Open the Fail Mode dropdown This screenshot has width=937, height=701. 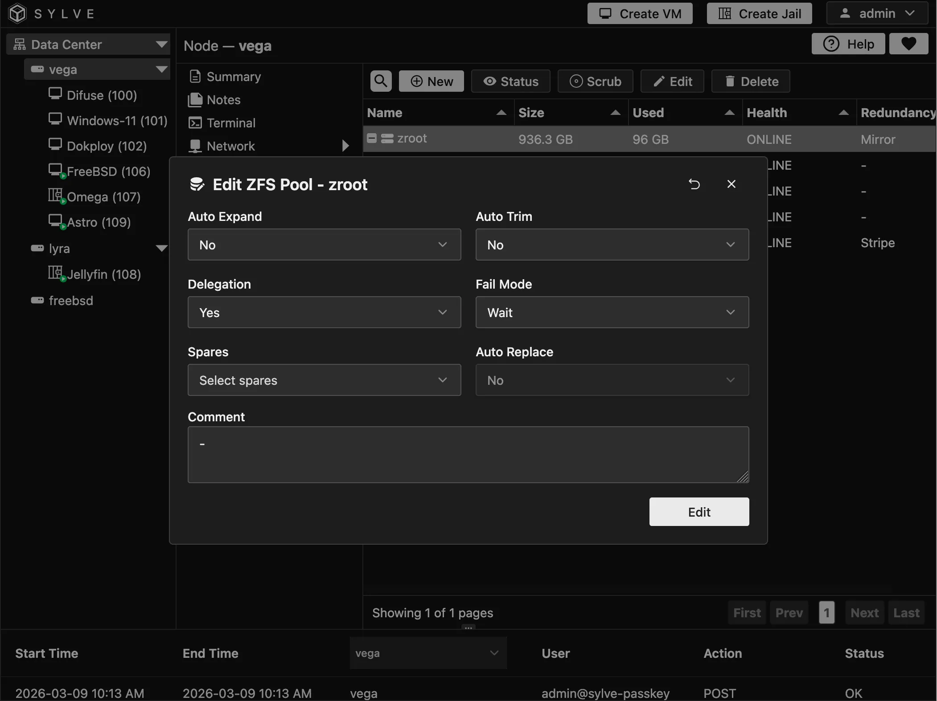point(611,312)
